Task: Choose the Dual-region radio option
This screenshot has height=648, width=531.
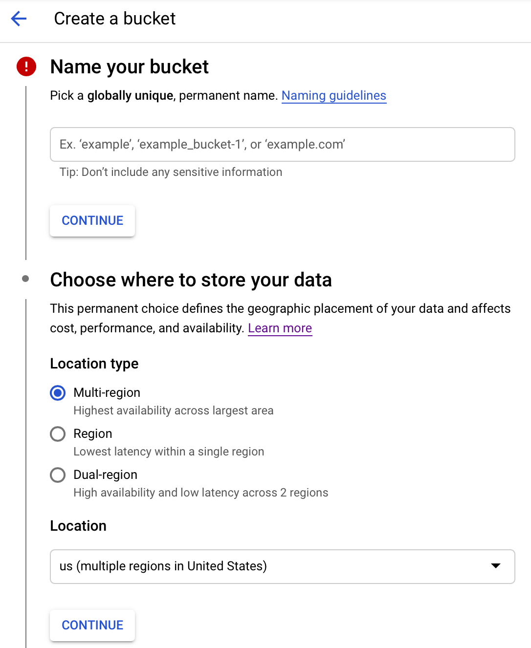Action: coord(58,475)
